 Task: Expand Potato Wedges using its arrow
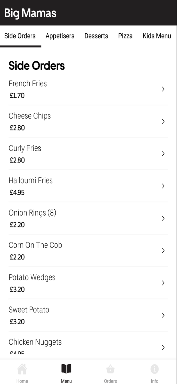(163, 283)
